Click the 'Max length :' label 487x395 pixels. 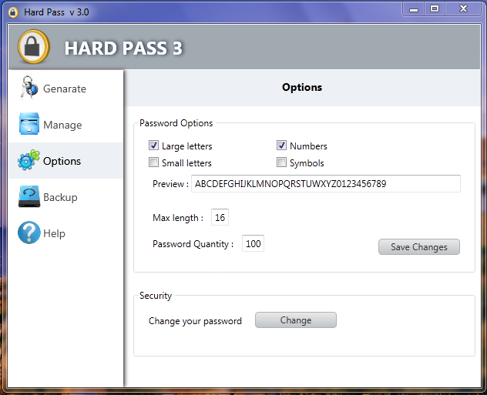tap(178, 218)
